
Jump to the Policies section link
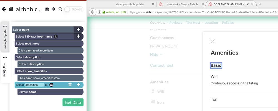click(228, 23)
